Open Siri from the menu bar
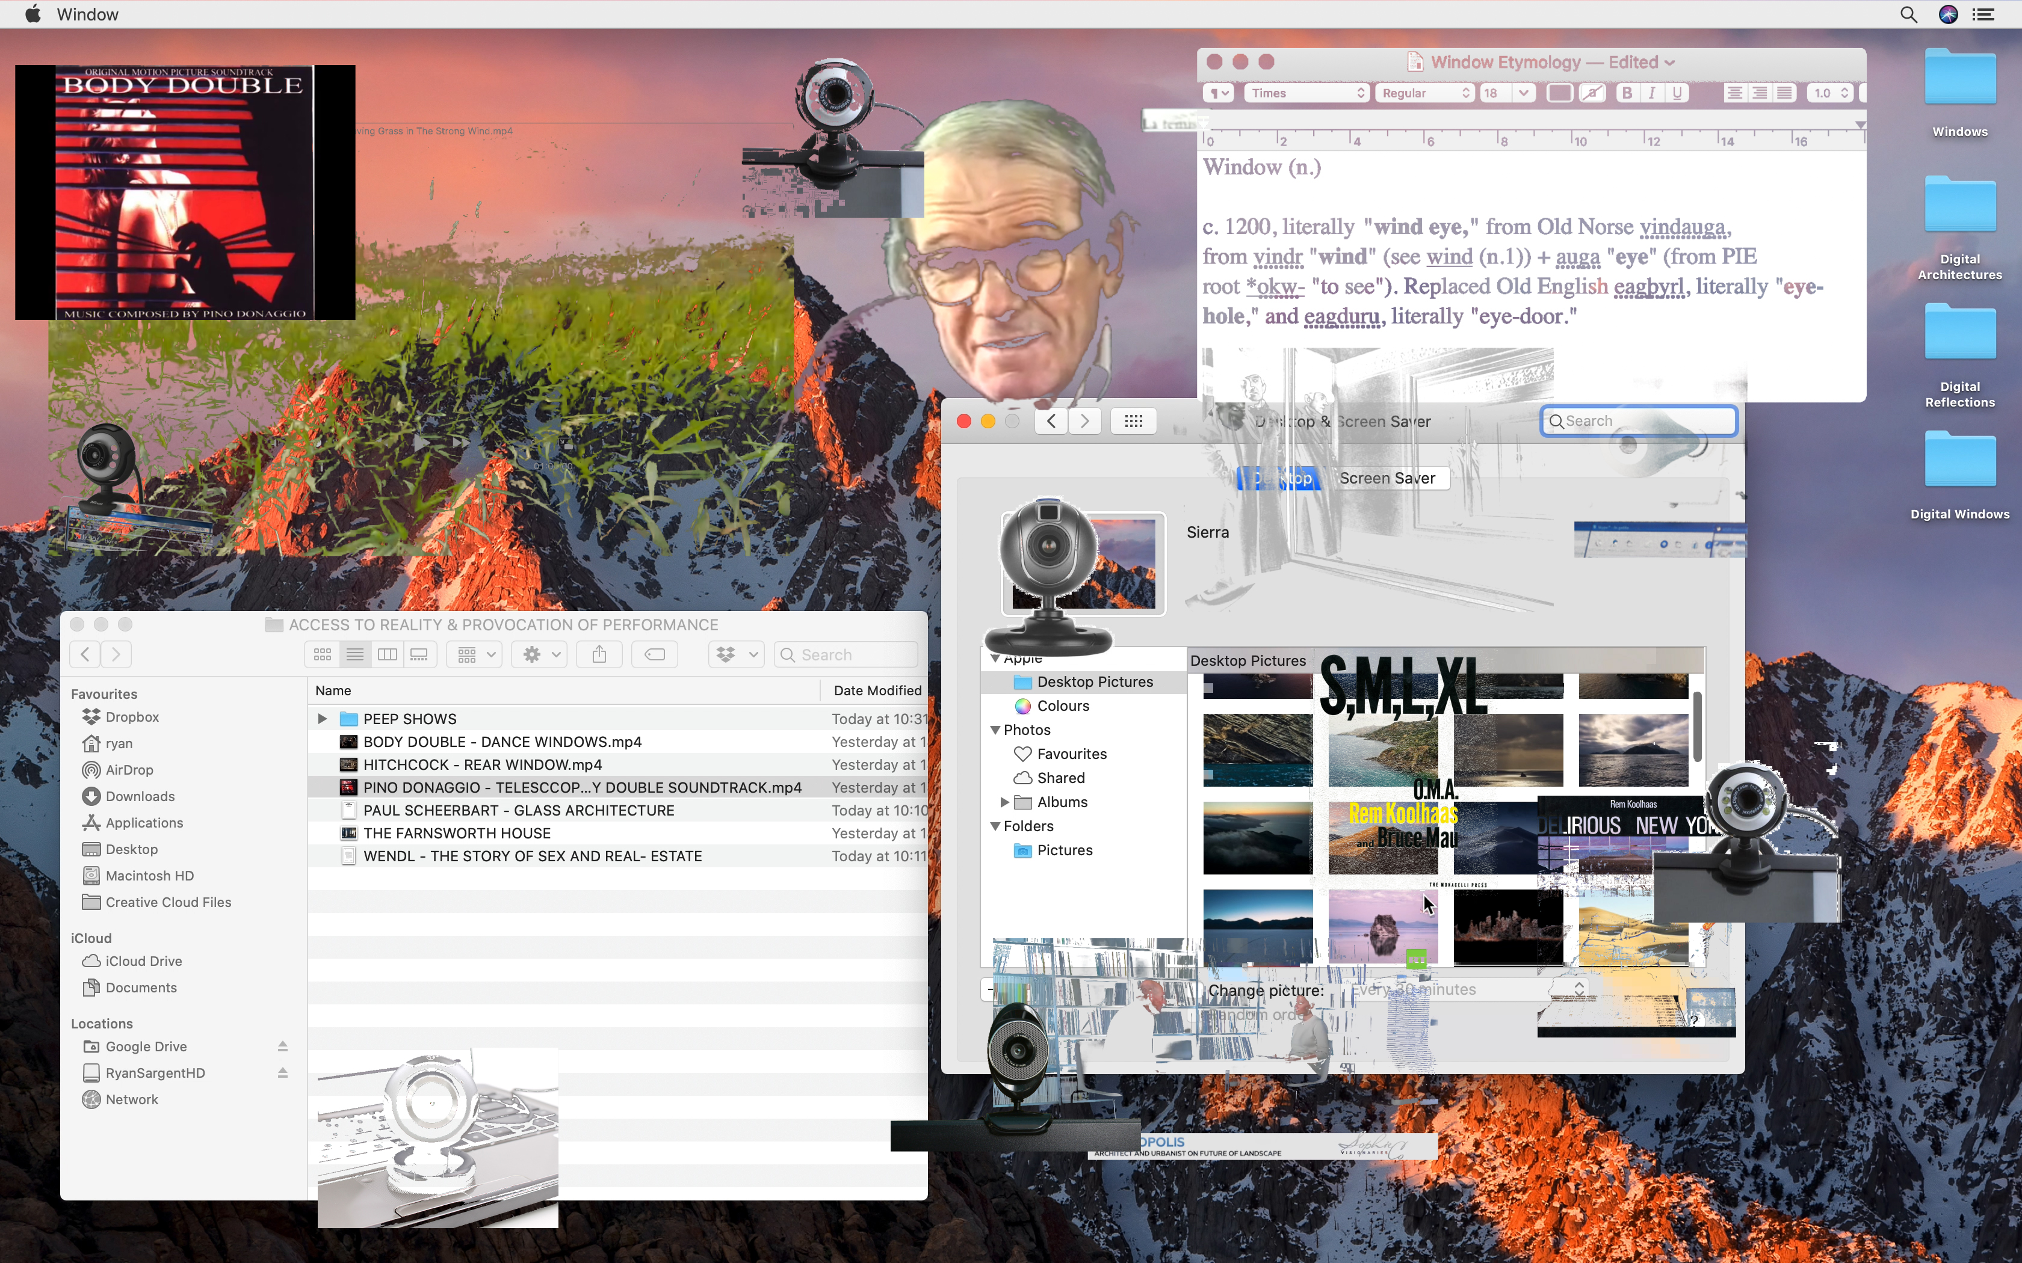 point(1947,14)
